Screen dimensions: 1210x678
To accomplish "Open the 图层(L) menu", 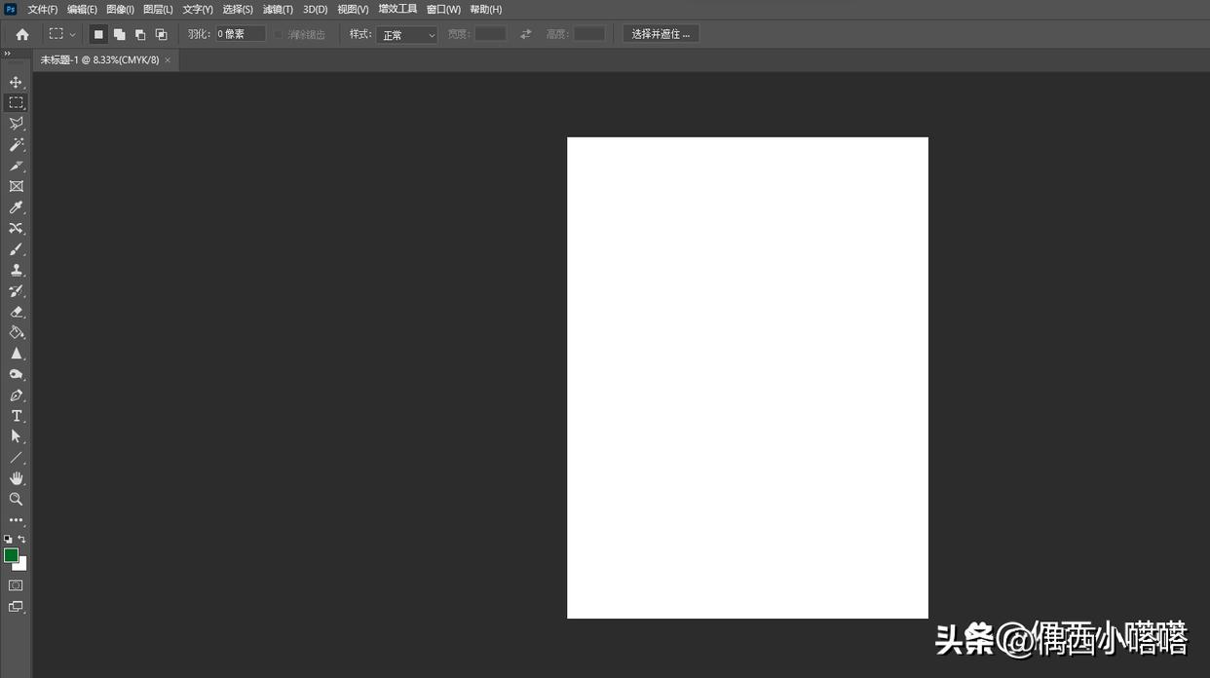I will pyautogui.click(x=158, y=9).
